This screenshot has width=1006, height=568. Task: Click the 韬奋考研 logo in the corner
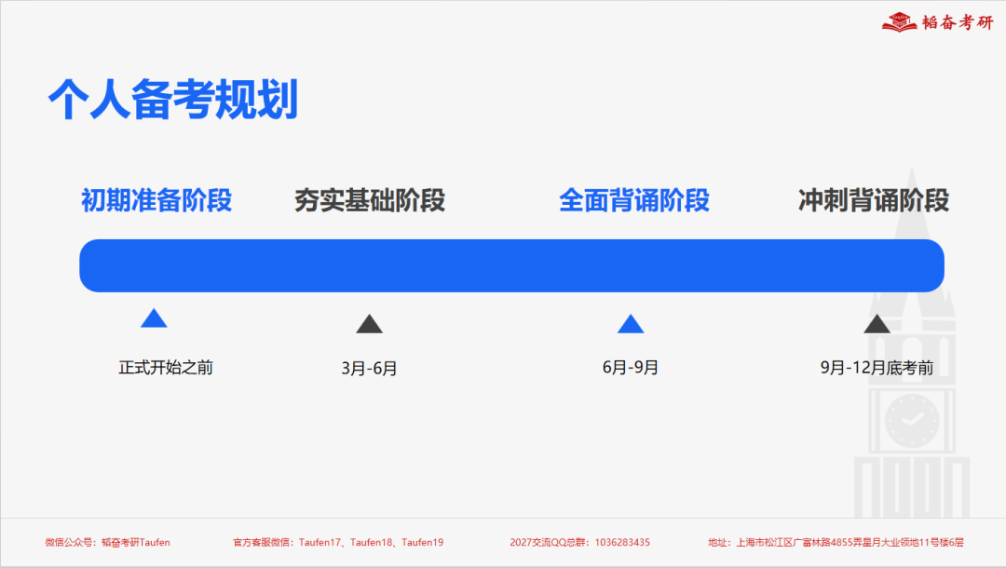pos(937,21)
